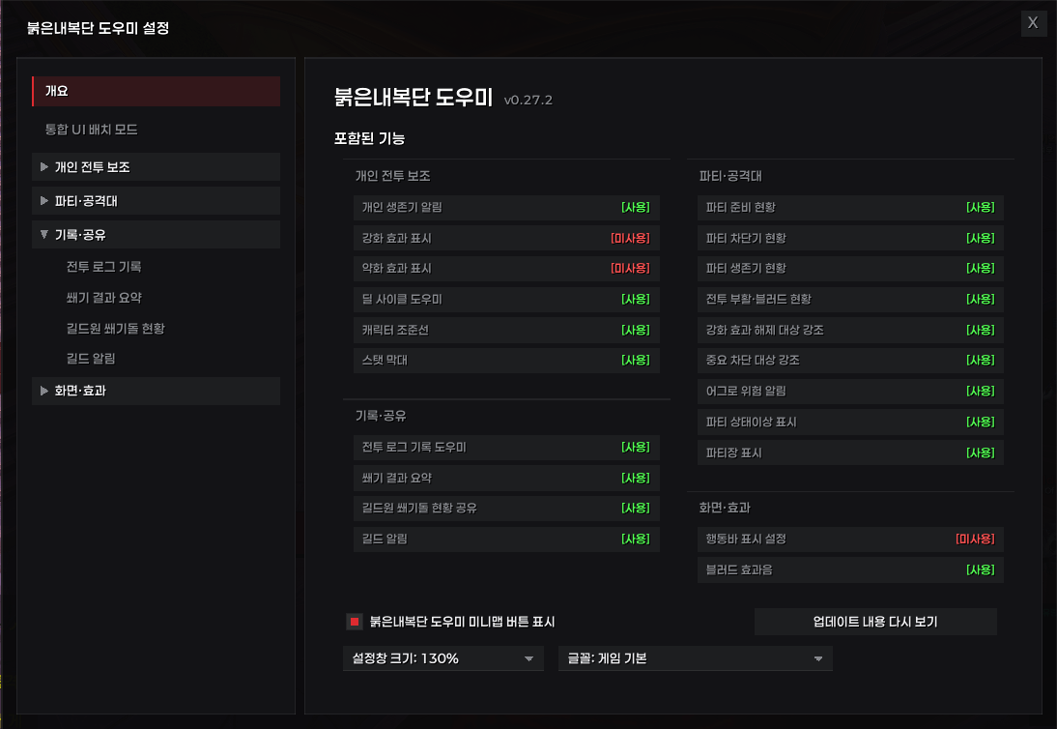The image size is (1057, 729).
Task: Select the 개요 menu item
Action: [x=156, y=91]
